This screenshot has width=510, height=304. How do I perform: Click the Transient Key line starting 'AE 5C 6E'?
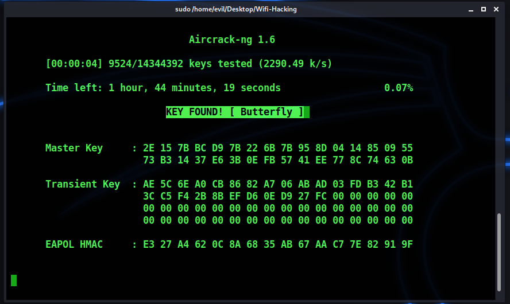[x=278, y=184]
